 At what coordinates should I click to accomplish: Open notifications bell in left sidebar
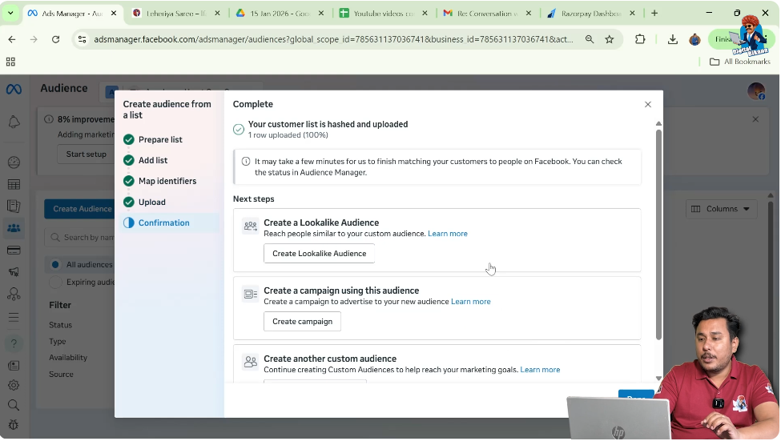coord(14,122)
